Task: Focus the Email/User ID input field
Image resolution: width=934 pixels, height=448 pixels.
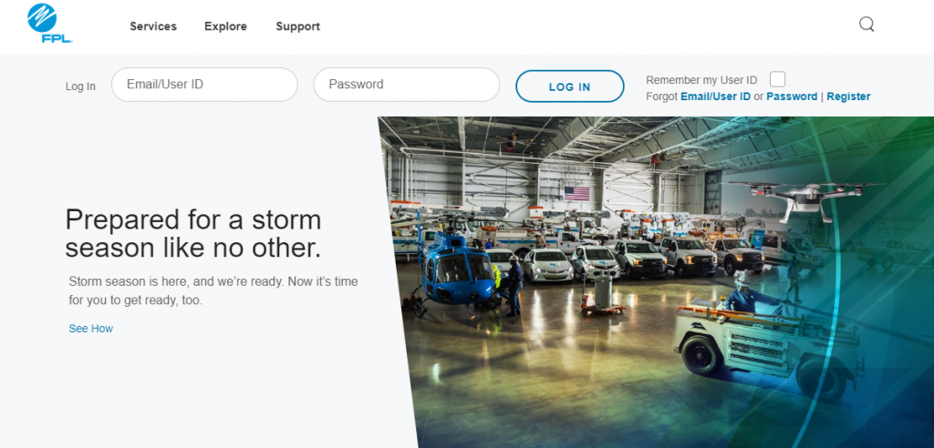Action: pos(204,85)
